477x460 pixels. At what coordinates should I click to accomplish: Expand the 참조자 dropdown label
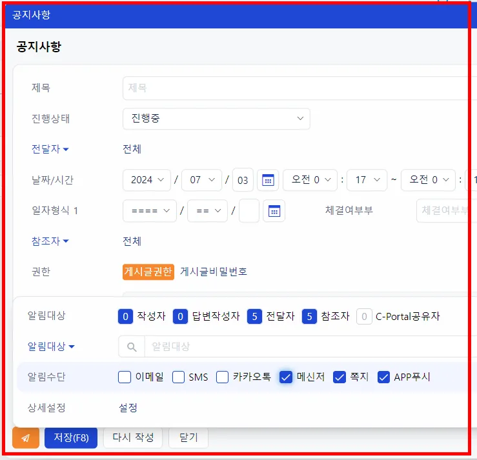(50, 241)
